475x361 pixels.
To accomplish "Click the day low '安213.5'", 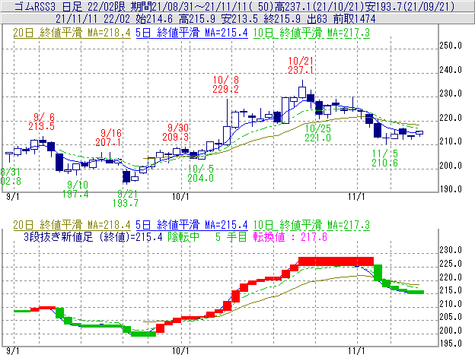I will click(239, 19).
